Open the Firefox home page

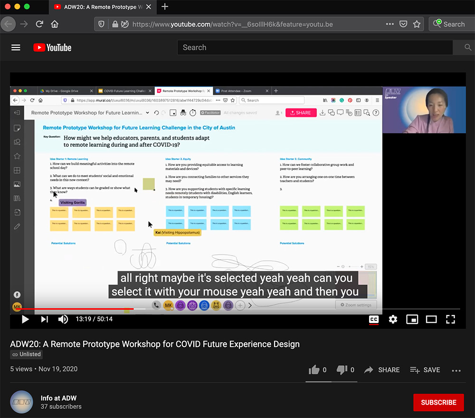pos(55,24)
